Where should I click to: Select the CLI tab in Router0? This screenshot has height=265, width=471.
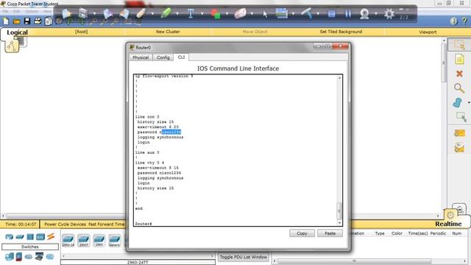181,57
